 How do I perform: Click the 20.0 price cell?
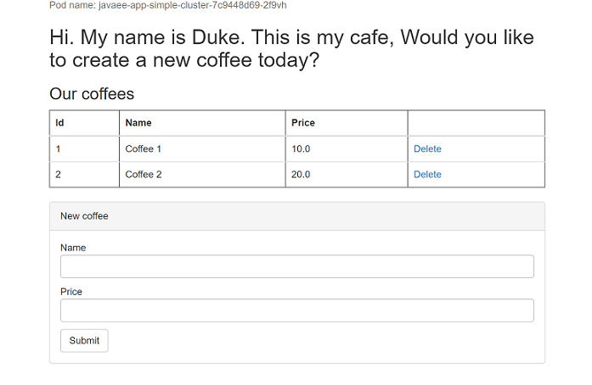[302, 175]
